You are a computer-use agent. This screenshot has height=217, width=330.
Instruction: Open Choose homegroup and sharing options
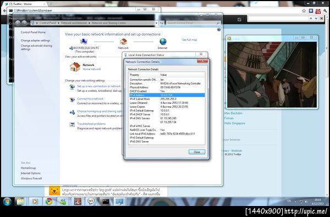[x=100, y=111]
